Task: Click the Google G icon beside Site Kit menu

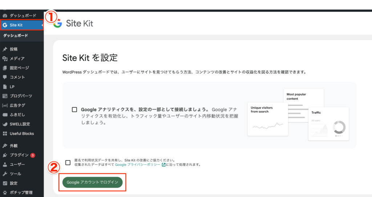Action: 5,25
